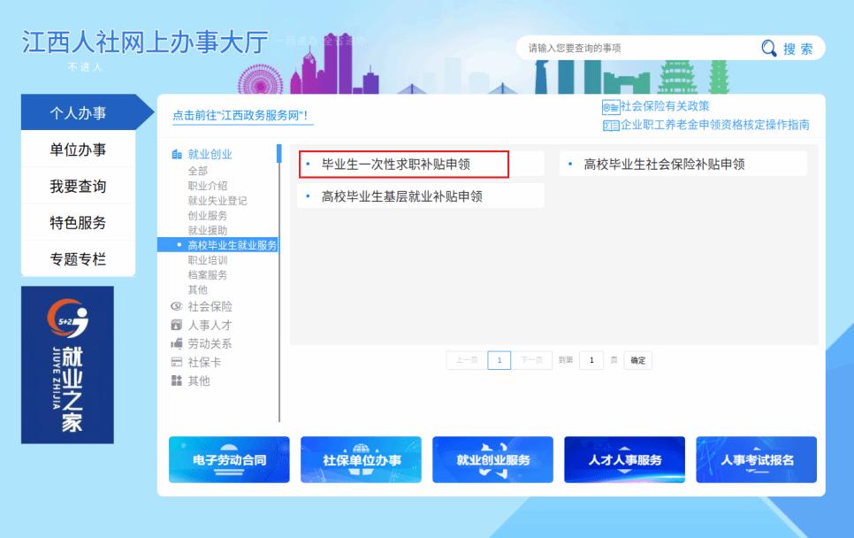
Task: Select 职业培训 subcategory
Action: pos(208,260)
